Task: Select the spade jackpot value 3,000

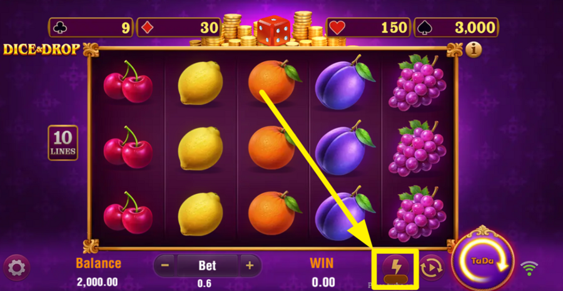Action: pos(457,28)
